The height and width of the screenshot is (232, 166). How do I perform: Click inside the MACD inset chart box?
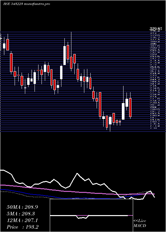(x=91, y=215)
